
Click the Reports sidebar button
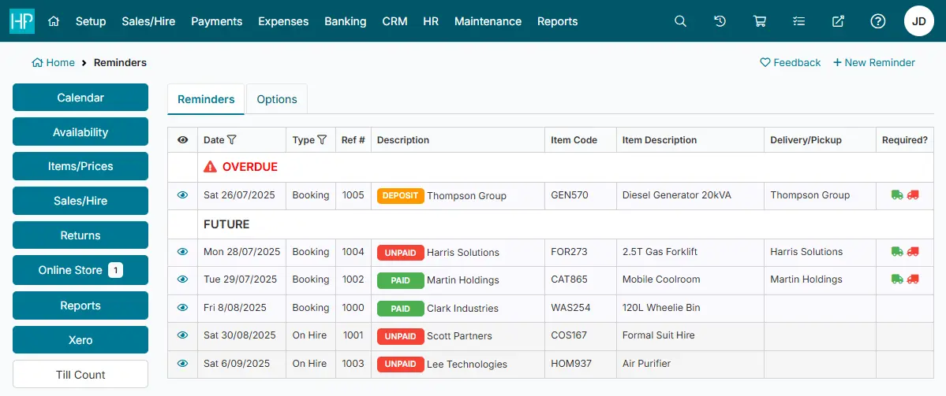point(80,305)
